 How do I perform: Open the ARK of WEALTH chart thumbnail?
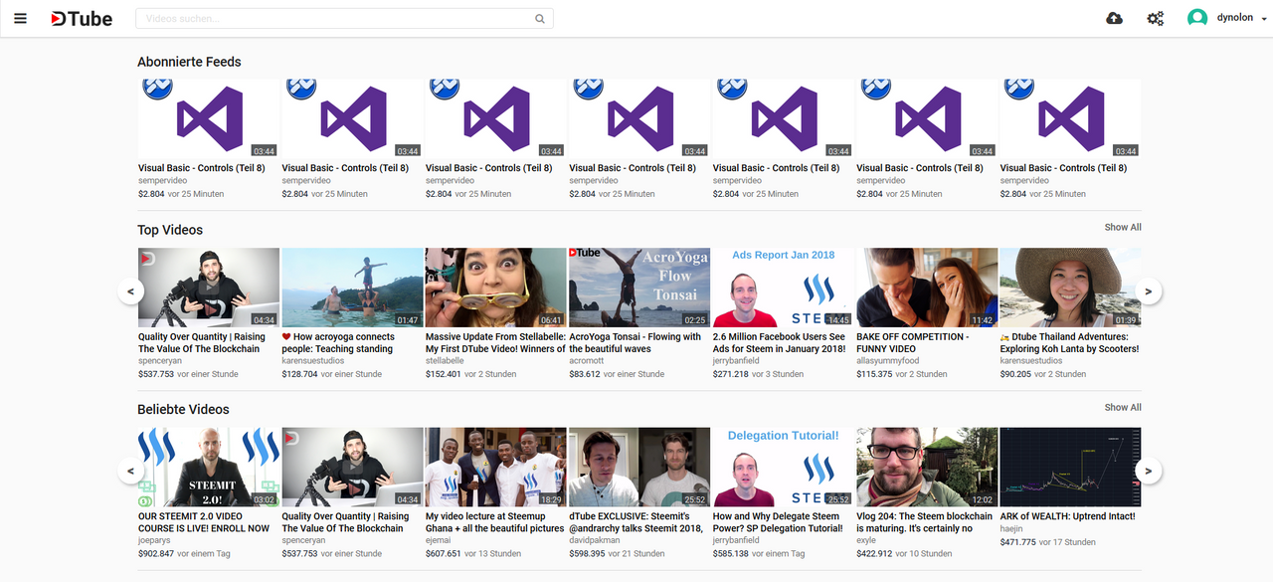[x=1070, y=468]
